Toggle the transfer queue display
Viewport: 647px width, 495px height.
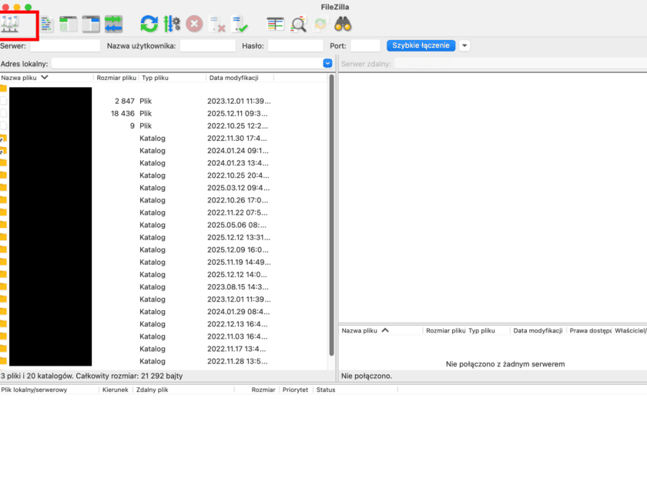(x=114, y=25)
